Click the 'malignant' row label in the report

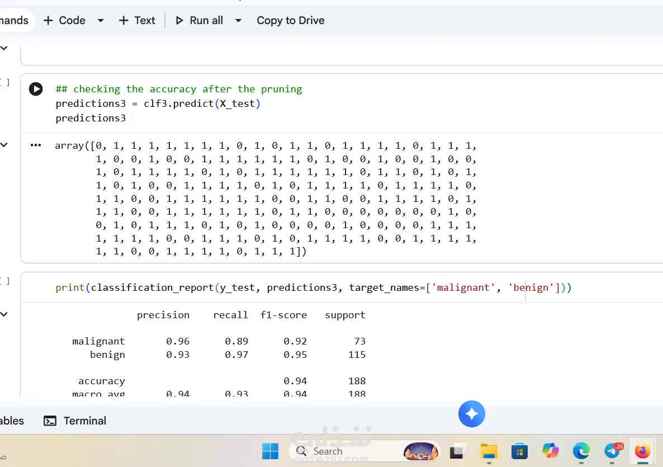click(98, 341)
